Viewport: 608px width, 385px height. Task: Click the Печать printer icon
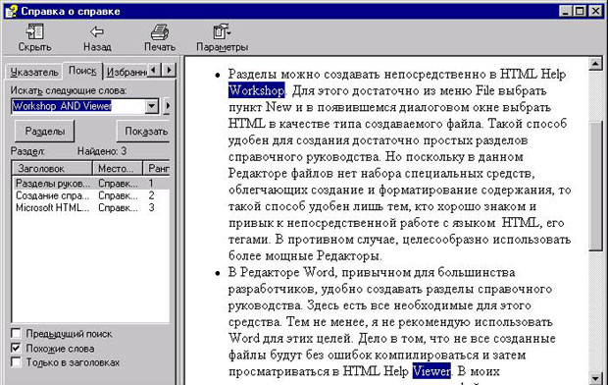160,31
